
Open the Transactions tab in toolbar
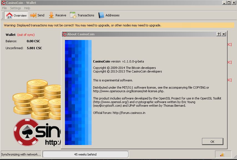[82, 15]
